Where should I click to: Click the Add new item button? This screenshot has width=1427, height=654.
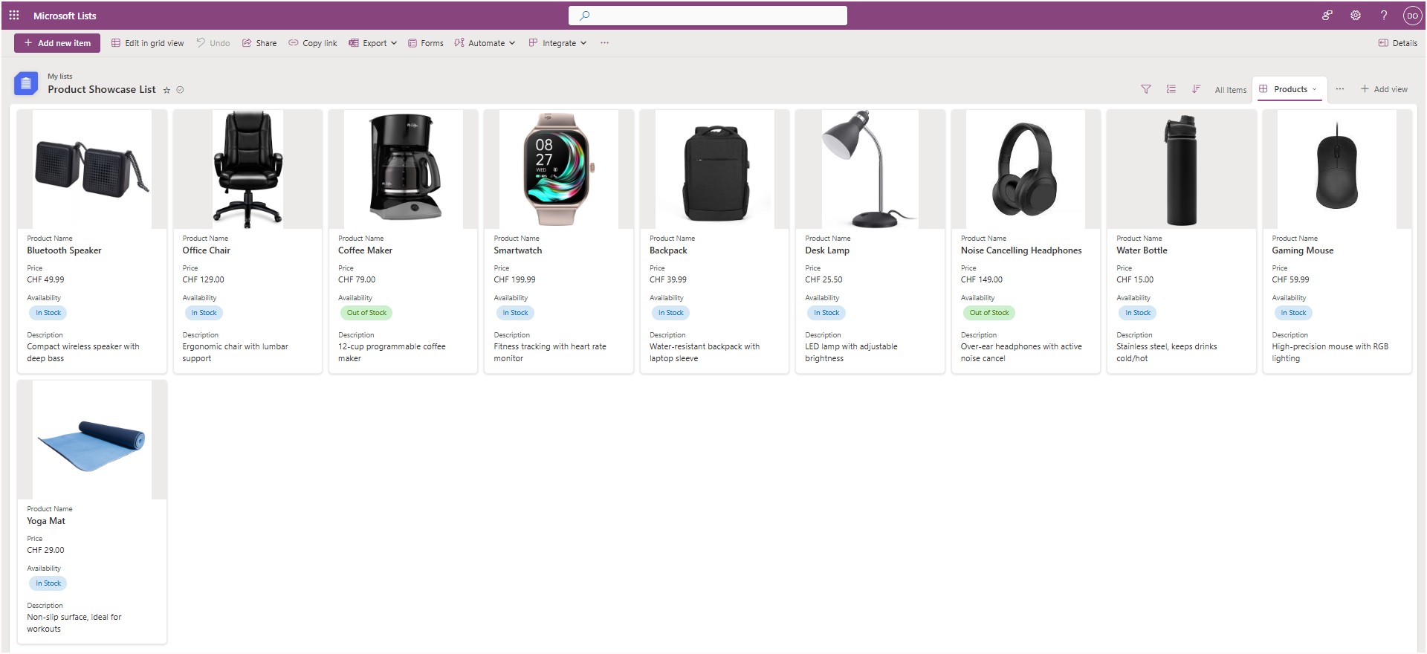(57, 43)
